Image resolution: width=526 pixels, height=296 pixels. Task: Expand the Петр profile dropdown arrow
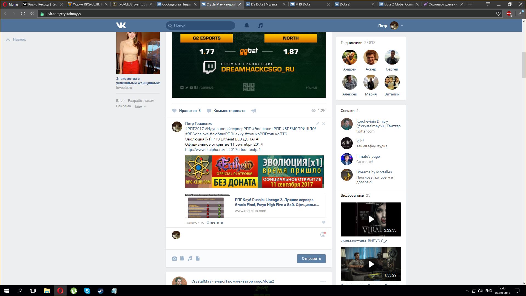[x=402, y=26]
